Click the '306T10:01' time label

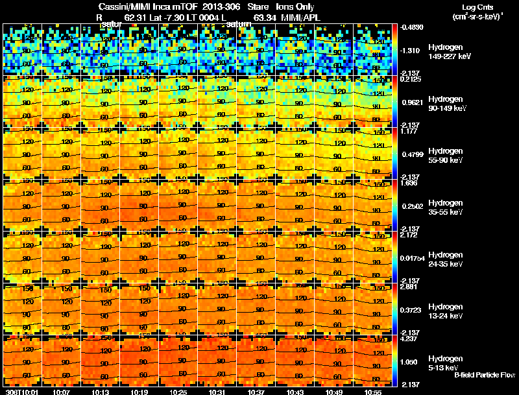point(22,392)
